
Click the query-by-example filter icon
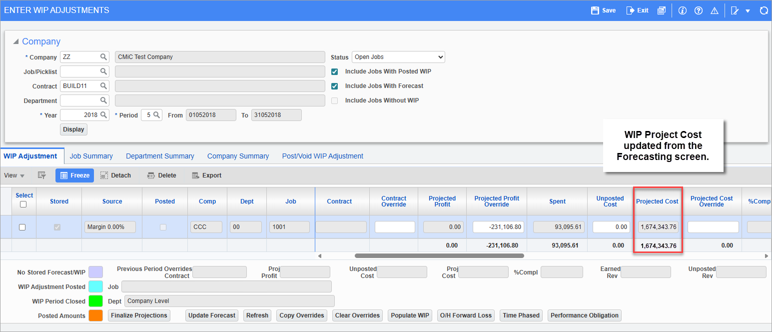click(x=42, y=175)
